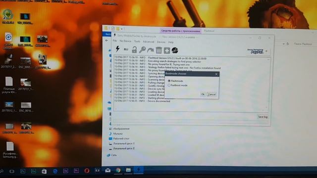317x178 pixels.
Task: Click the 'Strategy firefox failed' log line
Action: click(167, 68)
